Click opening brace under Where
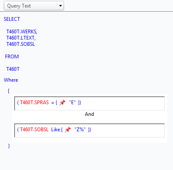Image resolution: width=173 pixels, height=170 pixels. 9,91
